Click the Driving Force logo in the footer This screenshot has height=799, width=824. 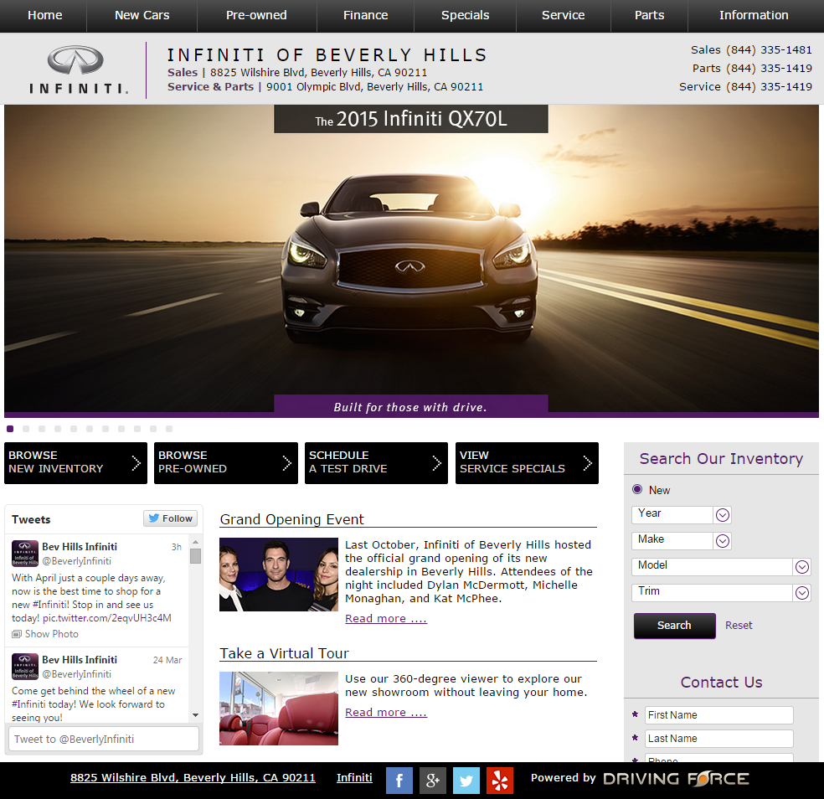click(x=676, y=778)
